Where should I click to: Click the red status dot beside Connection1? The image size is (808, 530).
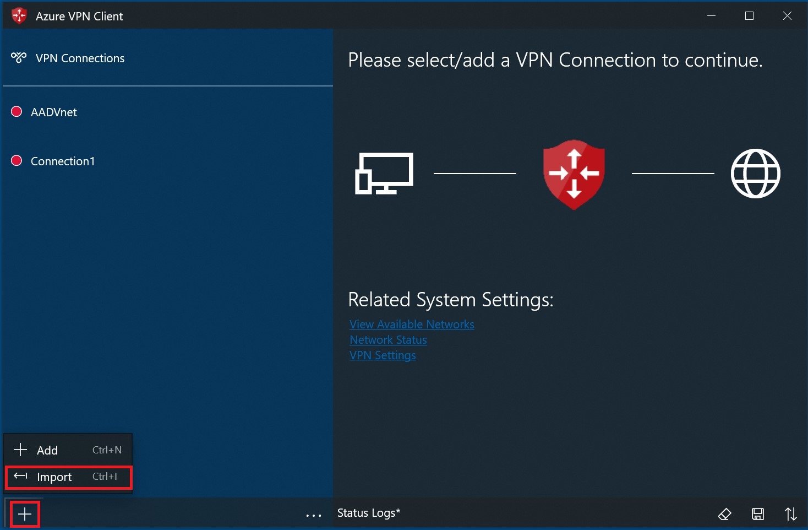(x=17, y=160)
